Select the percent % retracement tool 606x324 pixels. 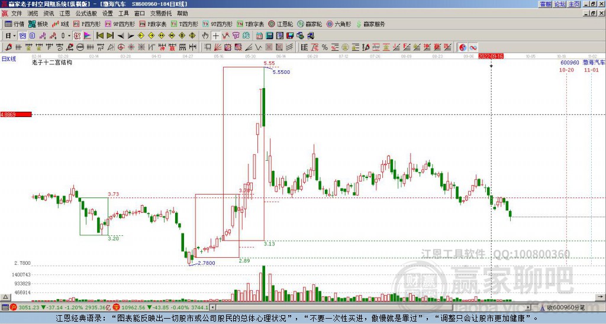[325, 47]
